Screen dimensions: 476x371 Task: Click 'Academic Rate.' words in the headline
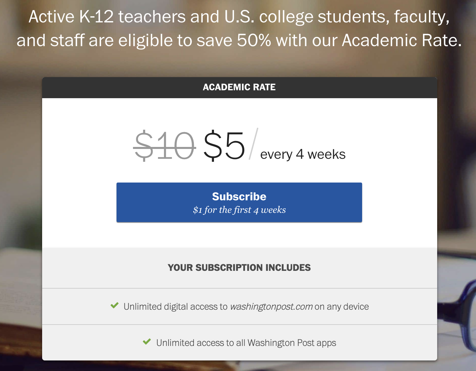click(x=402, y=41)
